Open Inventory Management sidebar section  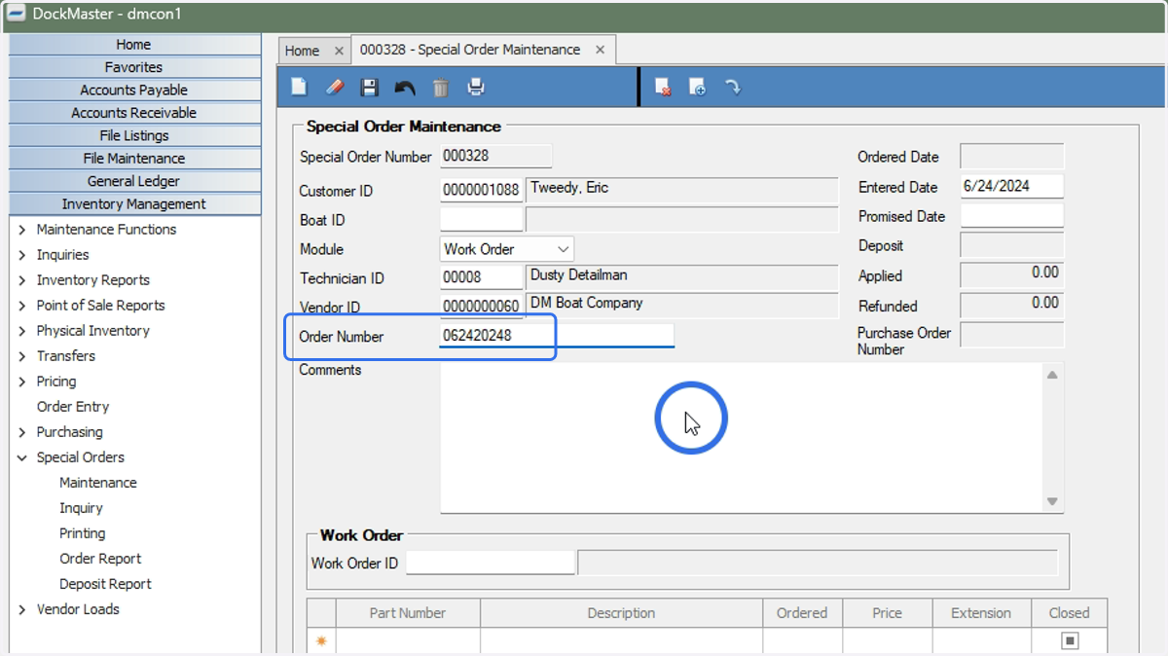click(134, 203)
